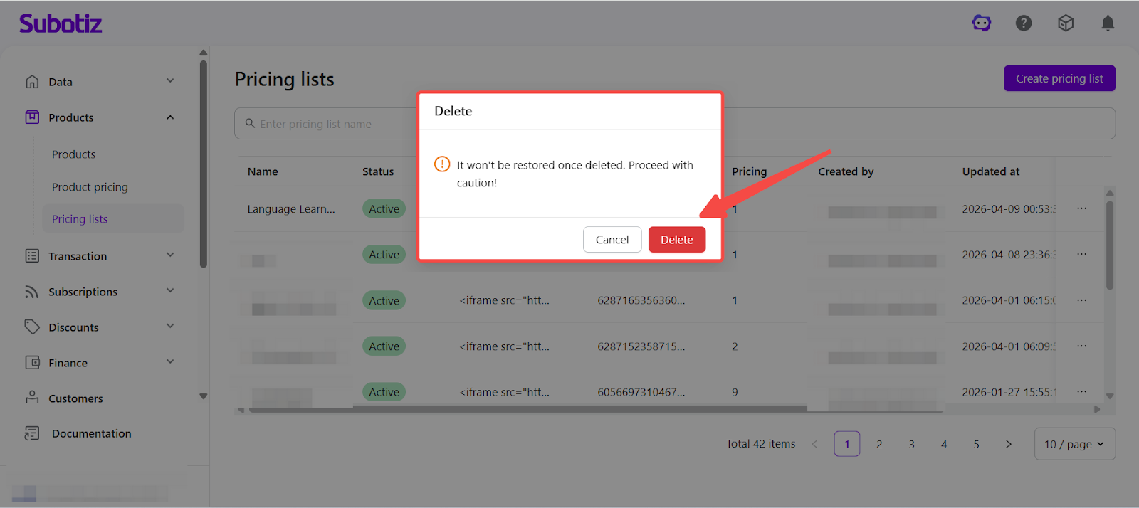Cancel the delete dialog

(x=612, y=240)
